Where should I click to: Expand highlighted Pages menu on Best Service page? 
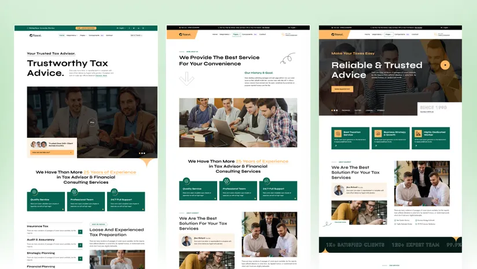pyautogui.click(x=236, y=34)
